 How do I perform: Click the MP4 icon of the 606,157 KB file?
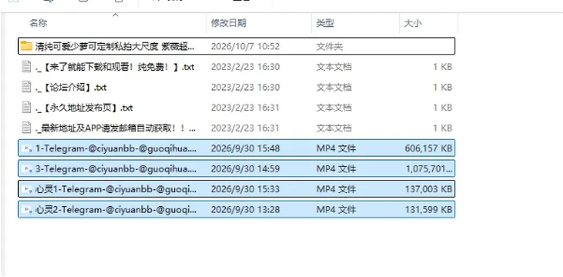click(28, 148)
